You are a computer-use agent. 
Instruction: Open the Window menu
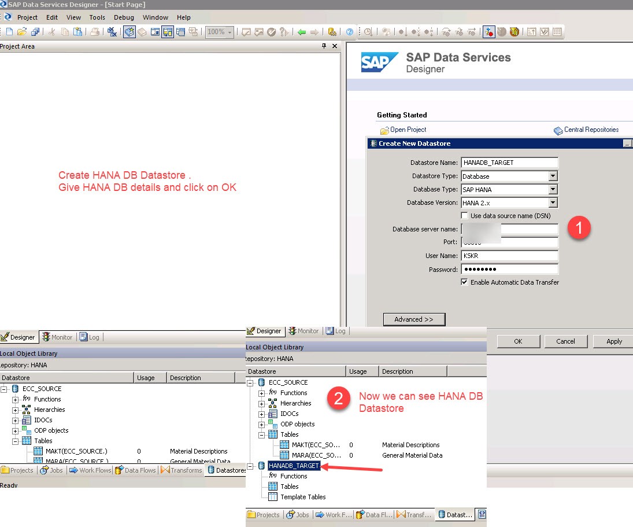155,17
